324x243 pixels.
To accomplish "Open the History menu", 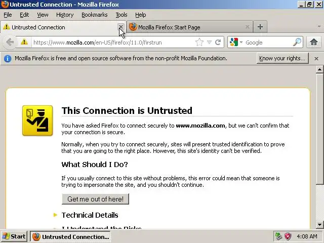I will 65,15.
